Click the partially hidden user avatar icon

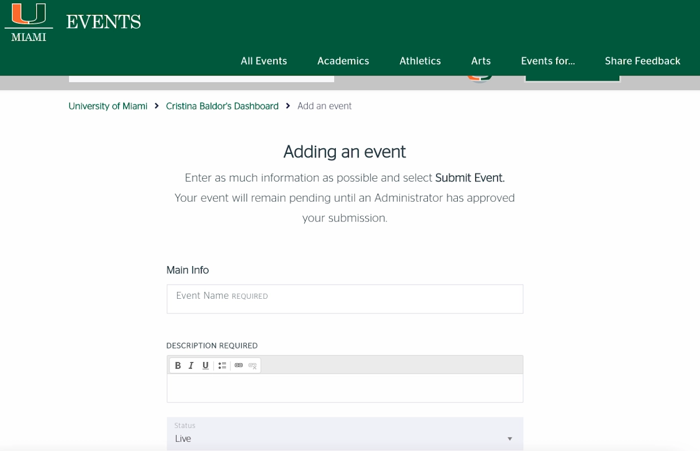click(480, 78)
